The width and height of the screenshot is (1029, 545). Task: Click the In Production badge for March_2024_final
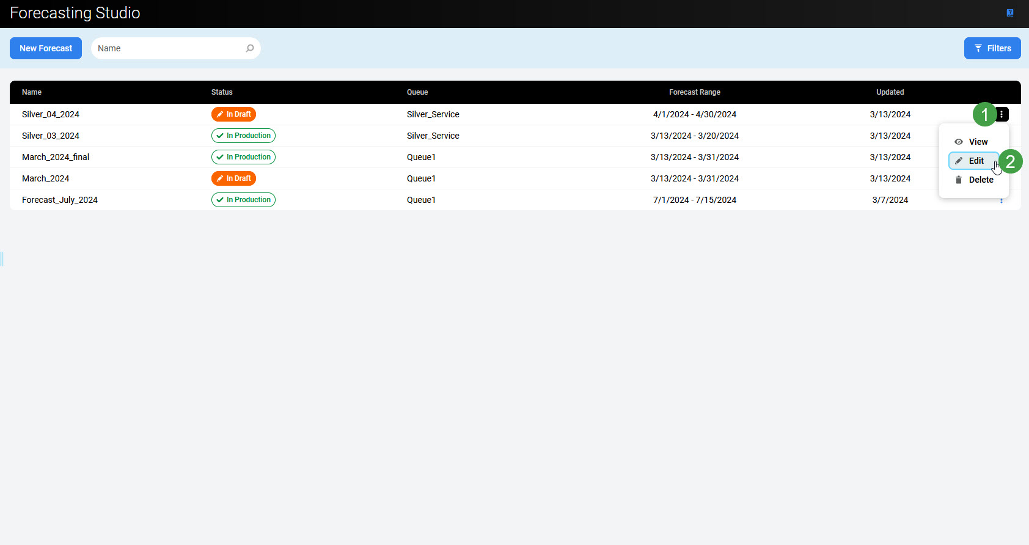click(x=243, y=157)
